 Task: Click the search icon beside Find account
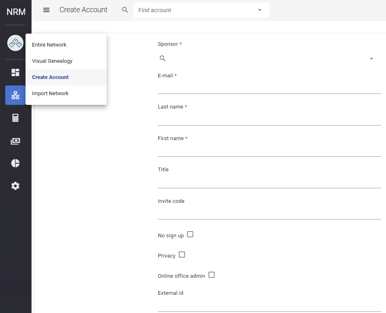[x=125, y=10]
